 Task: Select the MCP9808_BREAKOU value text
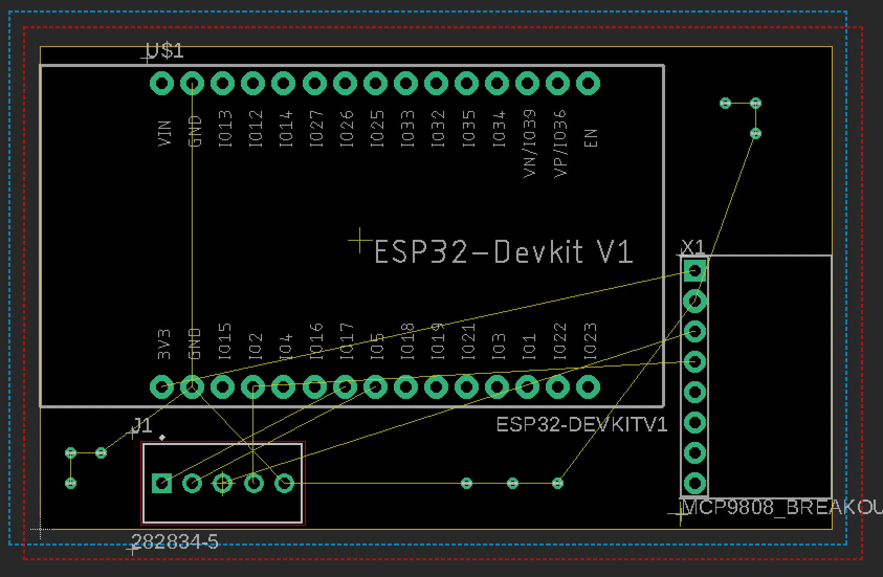point(783,508)
